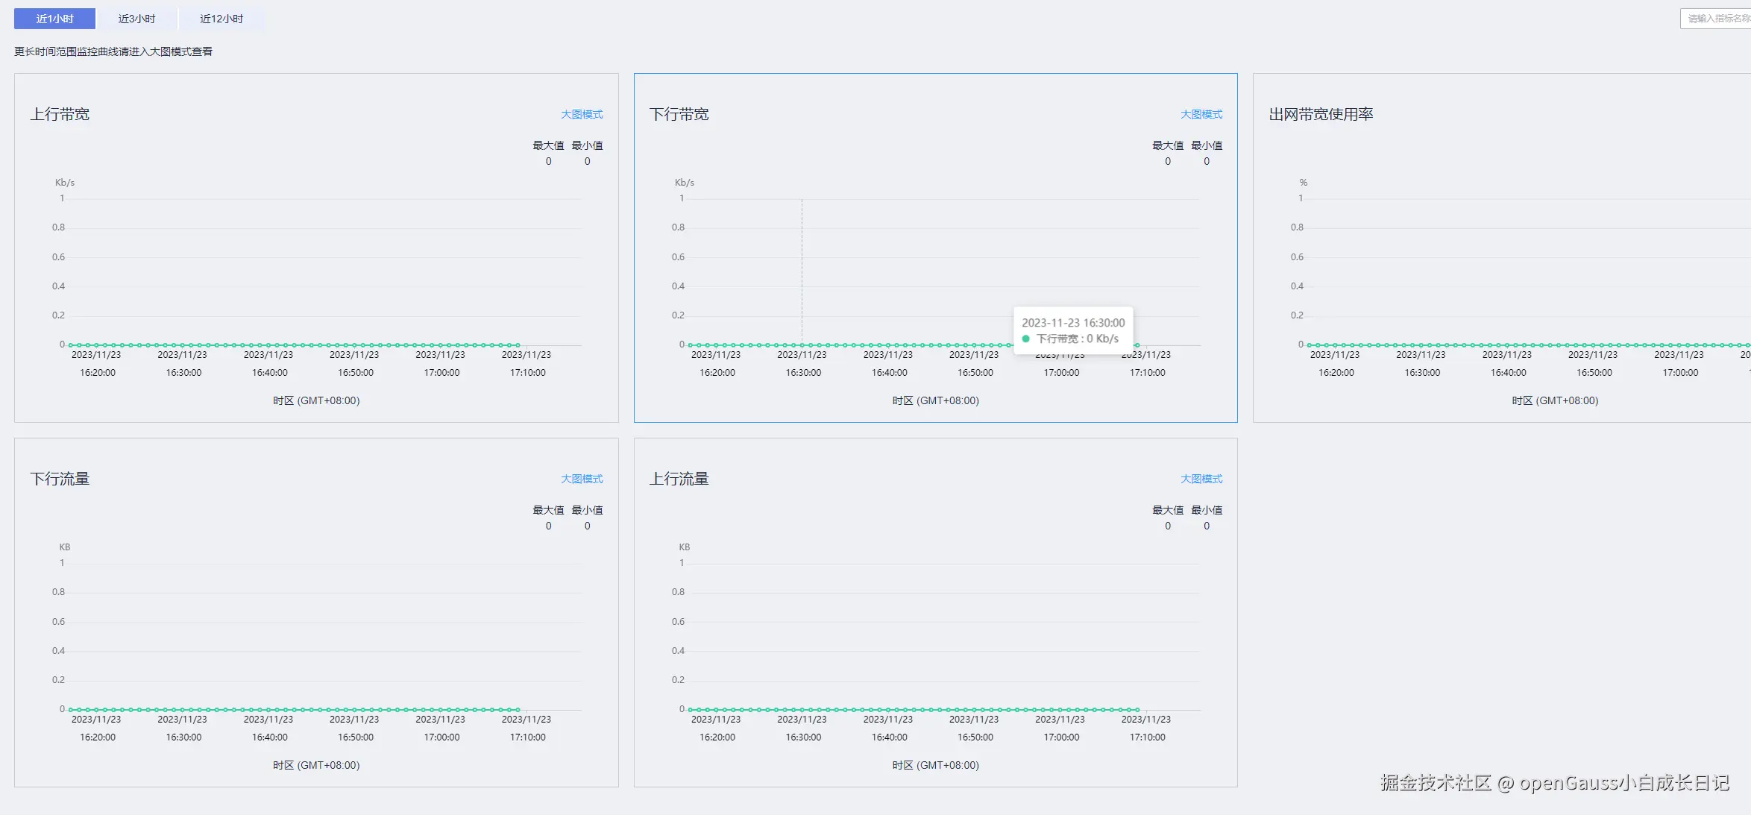
Task: Click the 上行流量 panel title
Action: pos(679,479)
